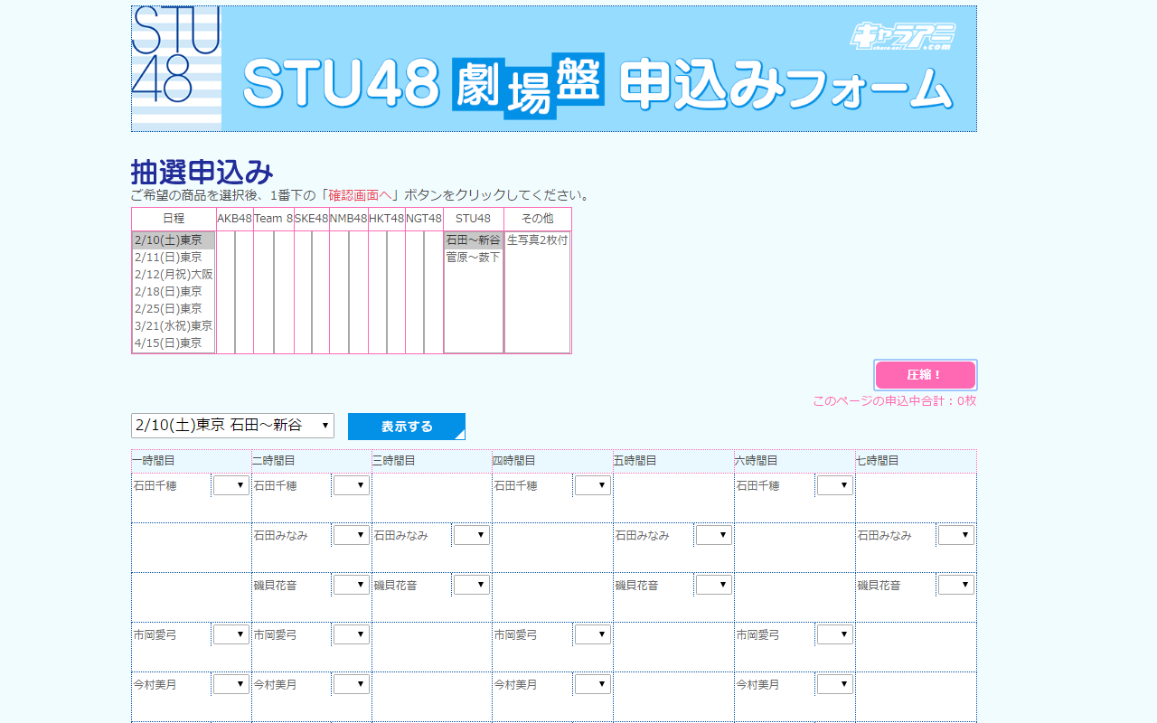Open 石田みなみ quantity dropdown in 二時間目
Image resolution: width=1157 pixels, height=723 pixels.
pos(352,535)
